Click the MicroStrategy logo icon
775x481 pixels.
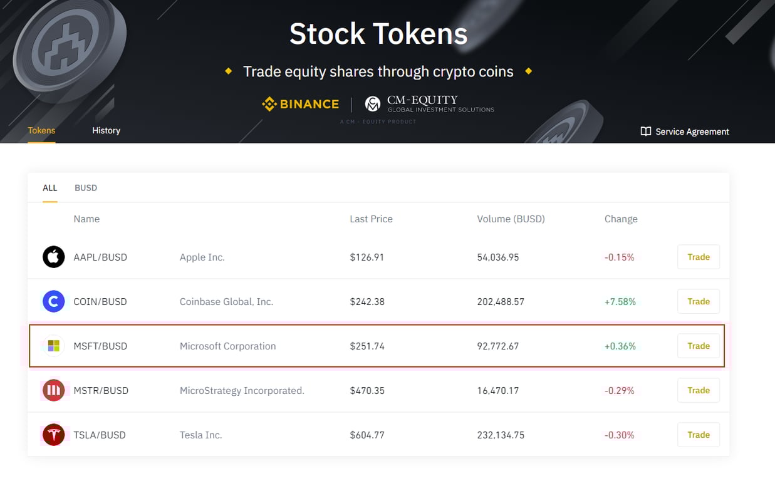(x=53, y=390)
